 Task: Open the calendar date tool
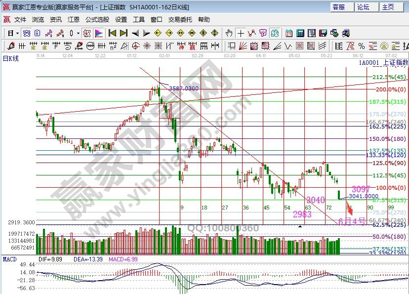tap(289, 33)
